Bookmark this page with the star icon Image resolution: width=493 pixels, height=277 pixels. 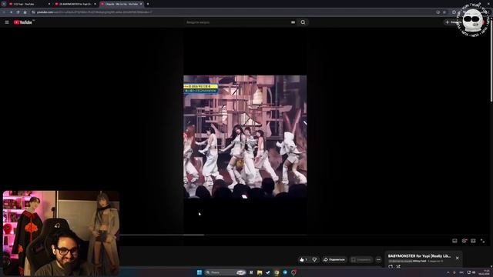click(x=444, y=12)
